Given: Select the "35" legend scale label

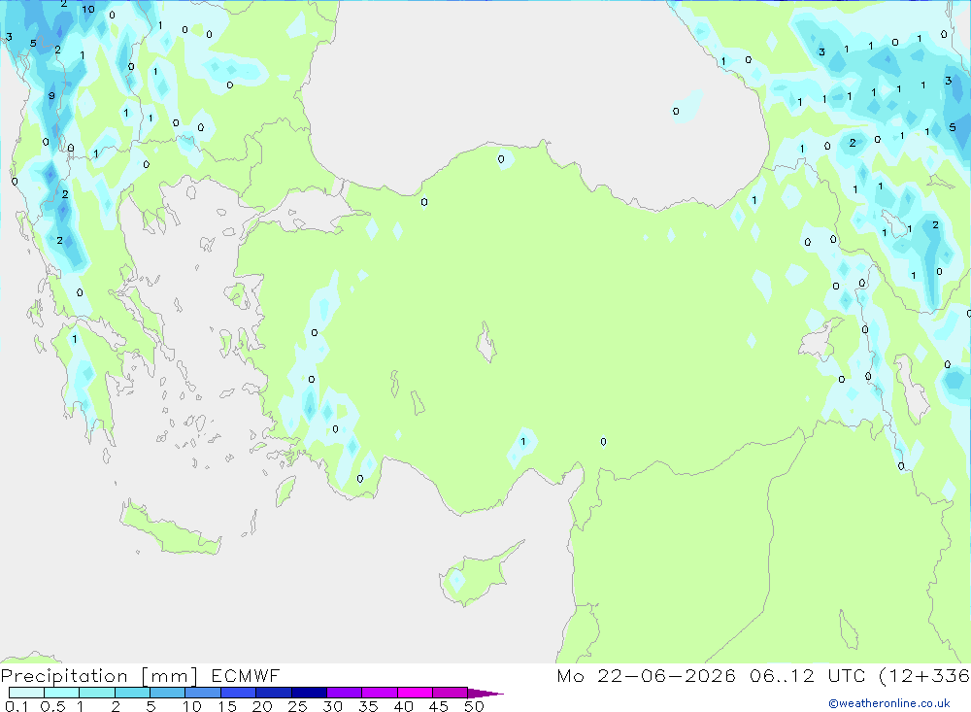Looking at the screenshot, I should (368, 706).
